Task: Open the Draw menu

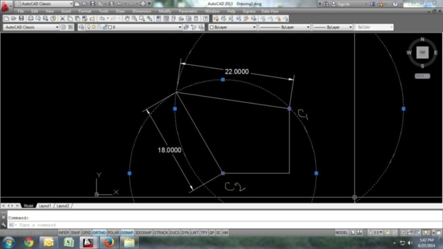Action: point(120,11)
